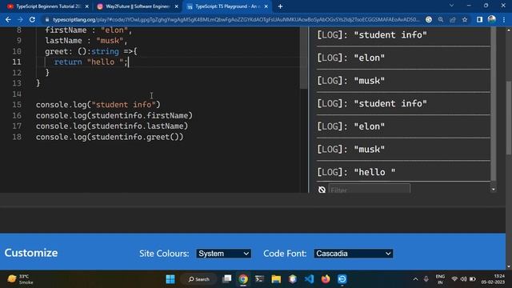Show hidden system tray icons
The image size is (512, 288).
coord(415,279)
